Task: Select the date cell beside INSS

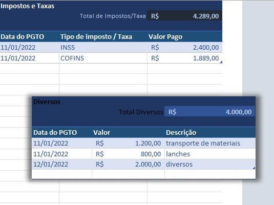Action: point(30,47)
